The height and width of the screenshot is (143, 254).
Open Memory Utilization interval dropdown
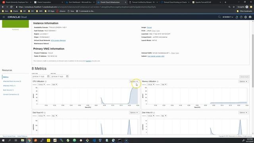point(151,85)
